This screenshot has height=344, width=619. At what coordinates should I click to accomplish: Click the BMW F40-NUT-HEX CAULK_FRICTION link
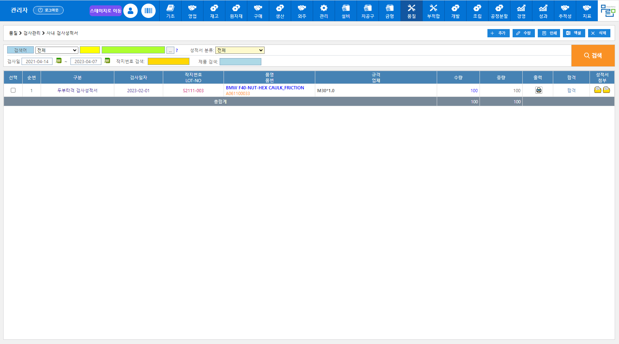pyautogui.click(x=265, y=88)
